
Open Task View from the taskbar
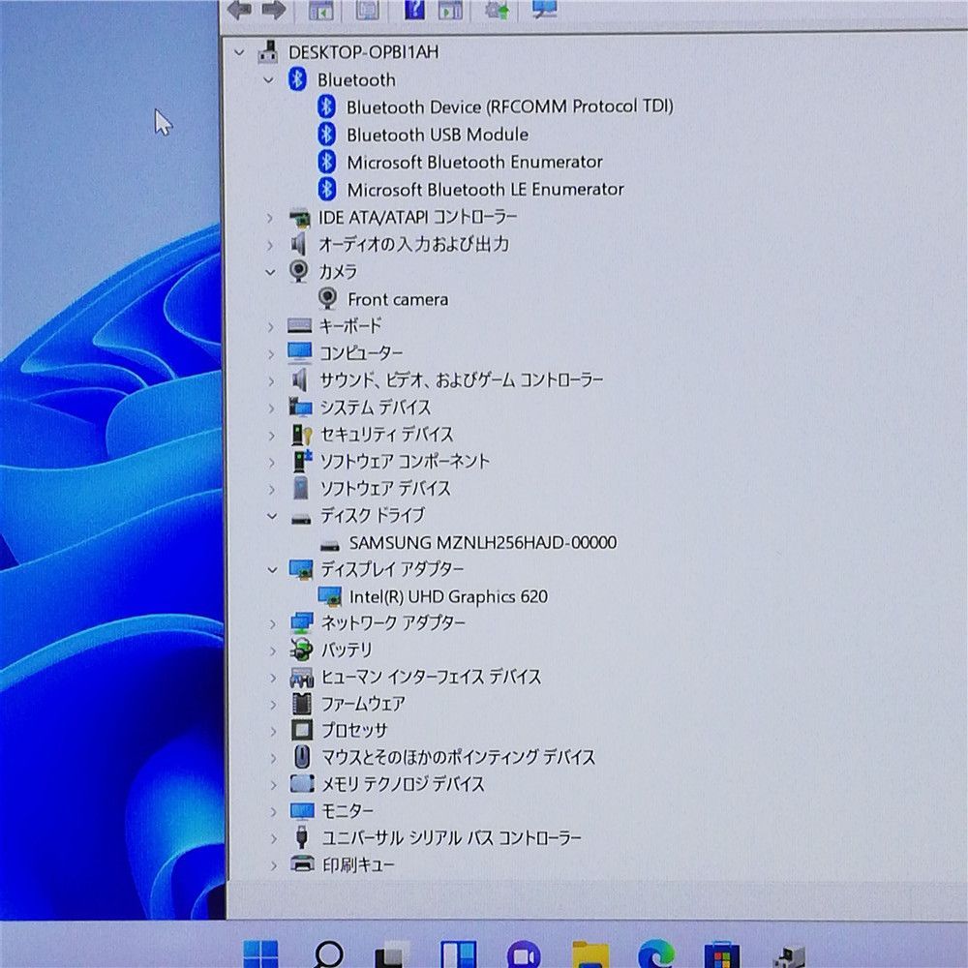point(393,954)
